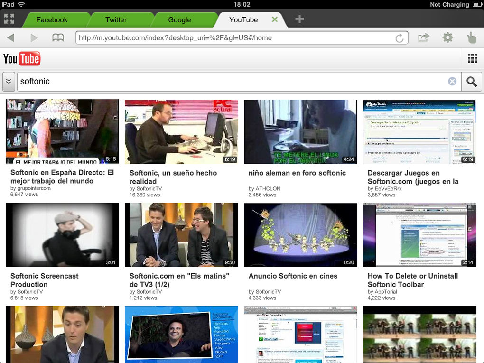Tap uploader name AppTorial
The height and width of the screenshot is (363, 484).
(386, 292)
